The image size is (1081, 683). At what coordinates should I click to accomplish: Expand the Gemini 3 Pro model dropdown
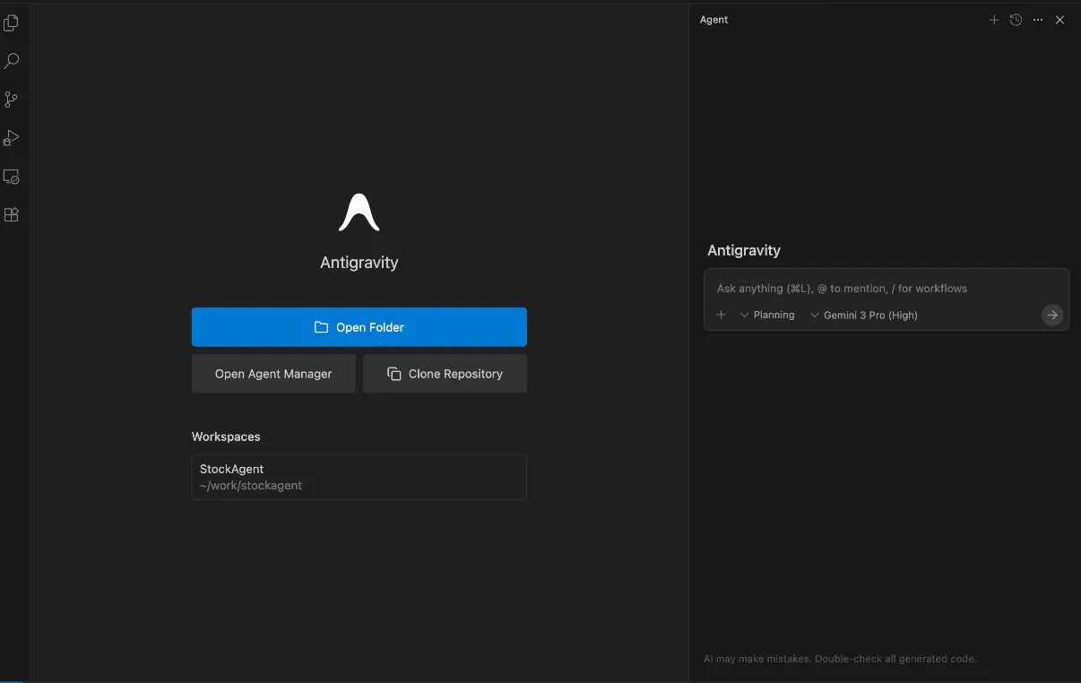[864, 315]
